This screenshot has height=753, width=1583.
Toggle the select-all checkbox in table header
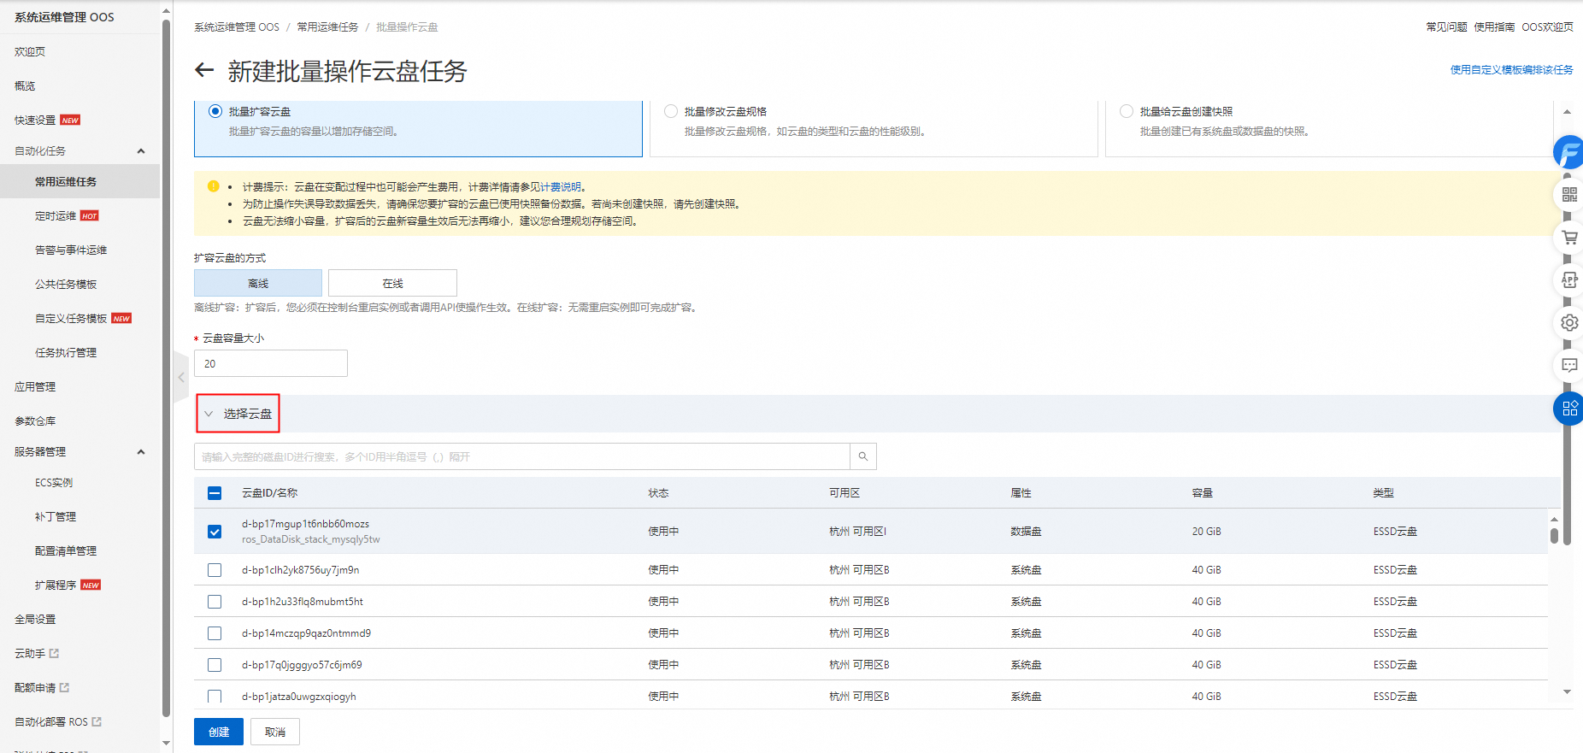[x=215, y=493]
